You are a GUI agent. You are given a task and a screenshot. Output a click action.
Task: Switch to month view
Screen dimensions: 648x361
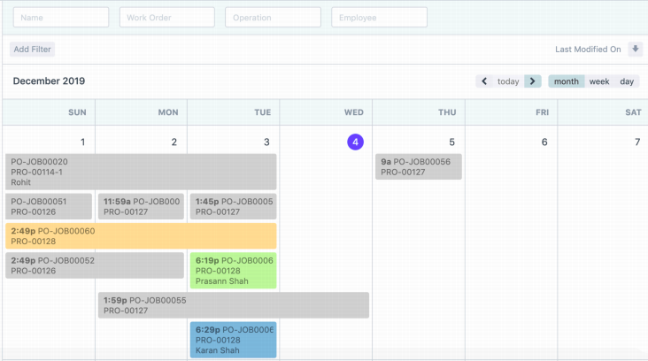tap(566, 81)
